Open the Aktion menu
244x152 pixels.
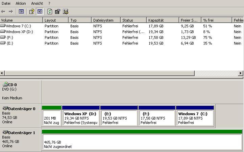(21, 3)
